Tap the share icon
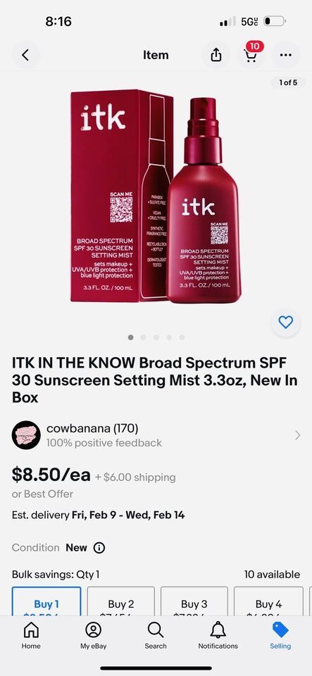The image size is (312, 676). click(x=216, y=55)
